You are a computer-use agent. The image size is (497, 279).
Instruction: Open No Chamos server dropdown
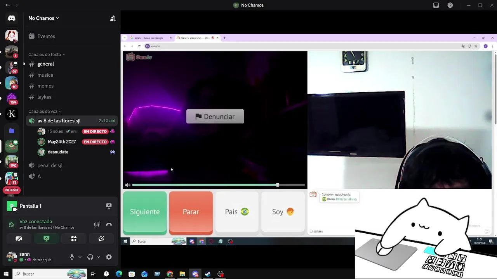tap(43, 18)
